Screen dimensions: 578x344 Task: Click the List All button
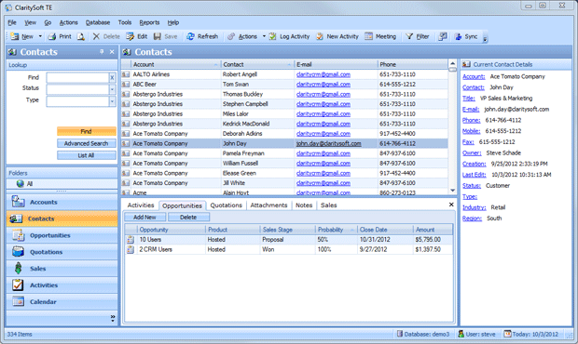[87, 155]
